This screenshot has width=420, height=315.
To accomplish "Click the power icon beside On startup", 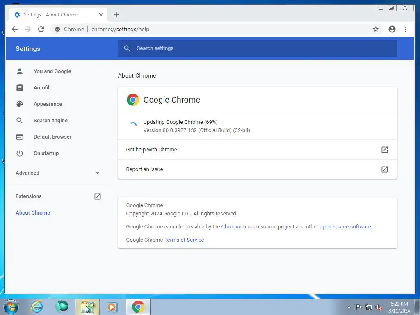I will click(x=20, y=153).
